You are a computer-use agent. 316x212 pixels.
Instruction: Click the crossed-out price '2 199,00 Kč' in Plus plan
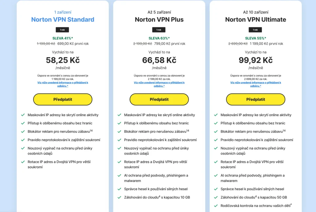point(142,44)
